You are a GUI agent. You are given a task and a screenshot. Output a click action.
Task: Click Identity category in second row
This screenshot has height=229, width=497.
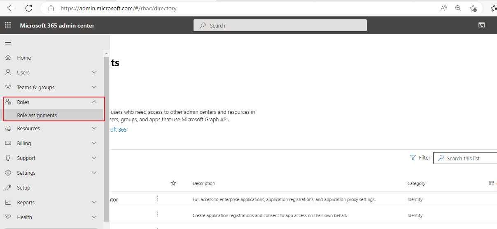coord(415,215)
